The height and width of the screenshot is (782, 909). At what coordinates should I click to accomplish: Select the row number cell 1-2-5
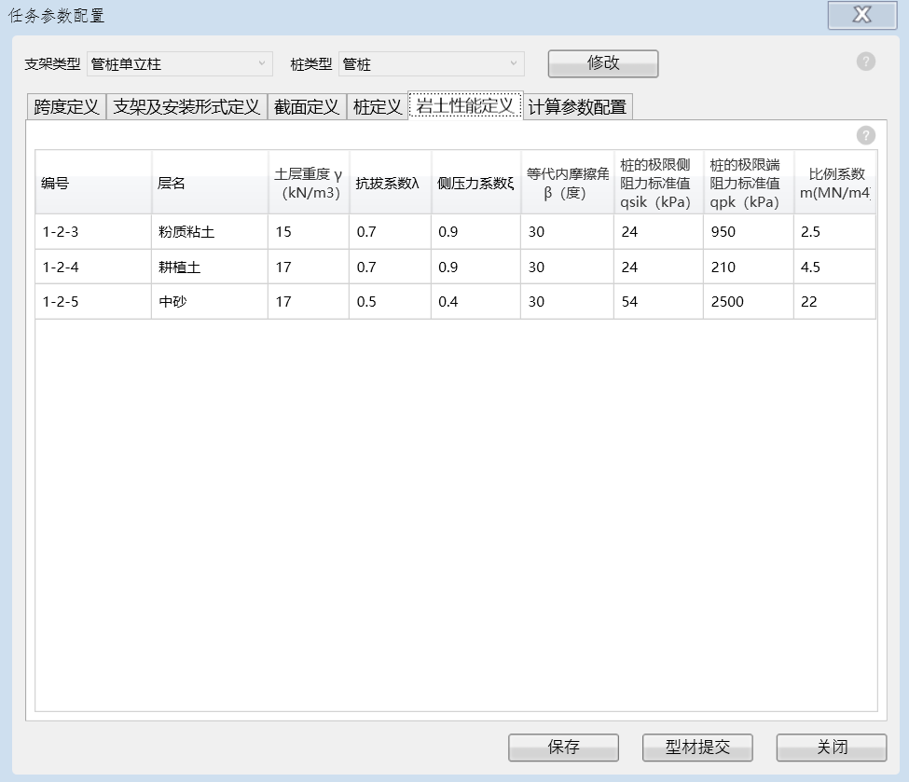93,303
